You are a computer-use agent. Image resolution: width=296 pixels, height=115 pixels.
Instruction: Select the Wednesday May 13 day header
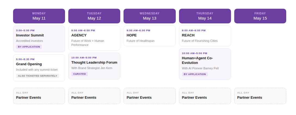coord(149,16)
